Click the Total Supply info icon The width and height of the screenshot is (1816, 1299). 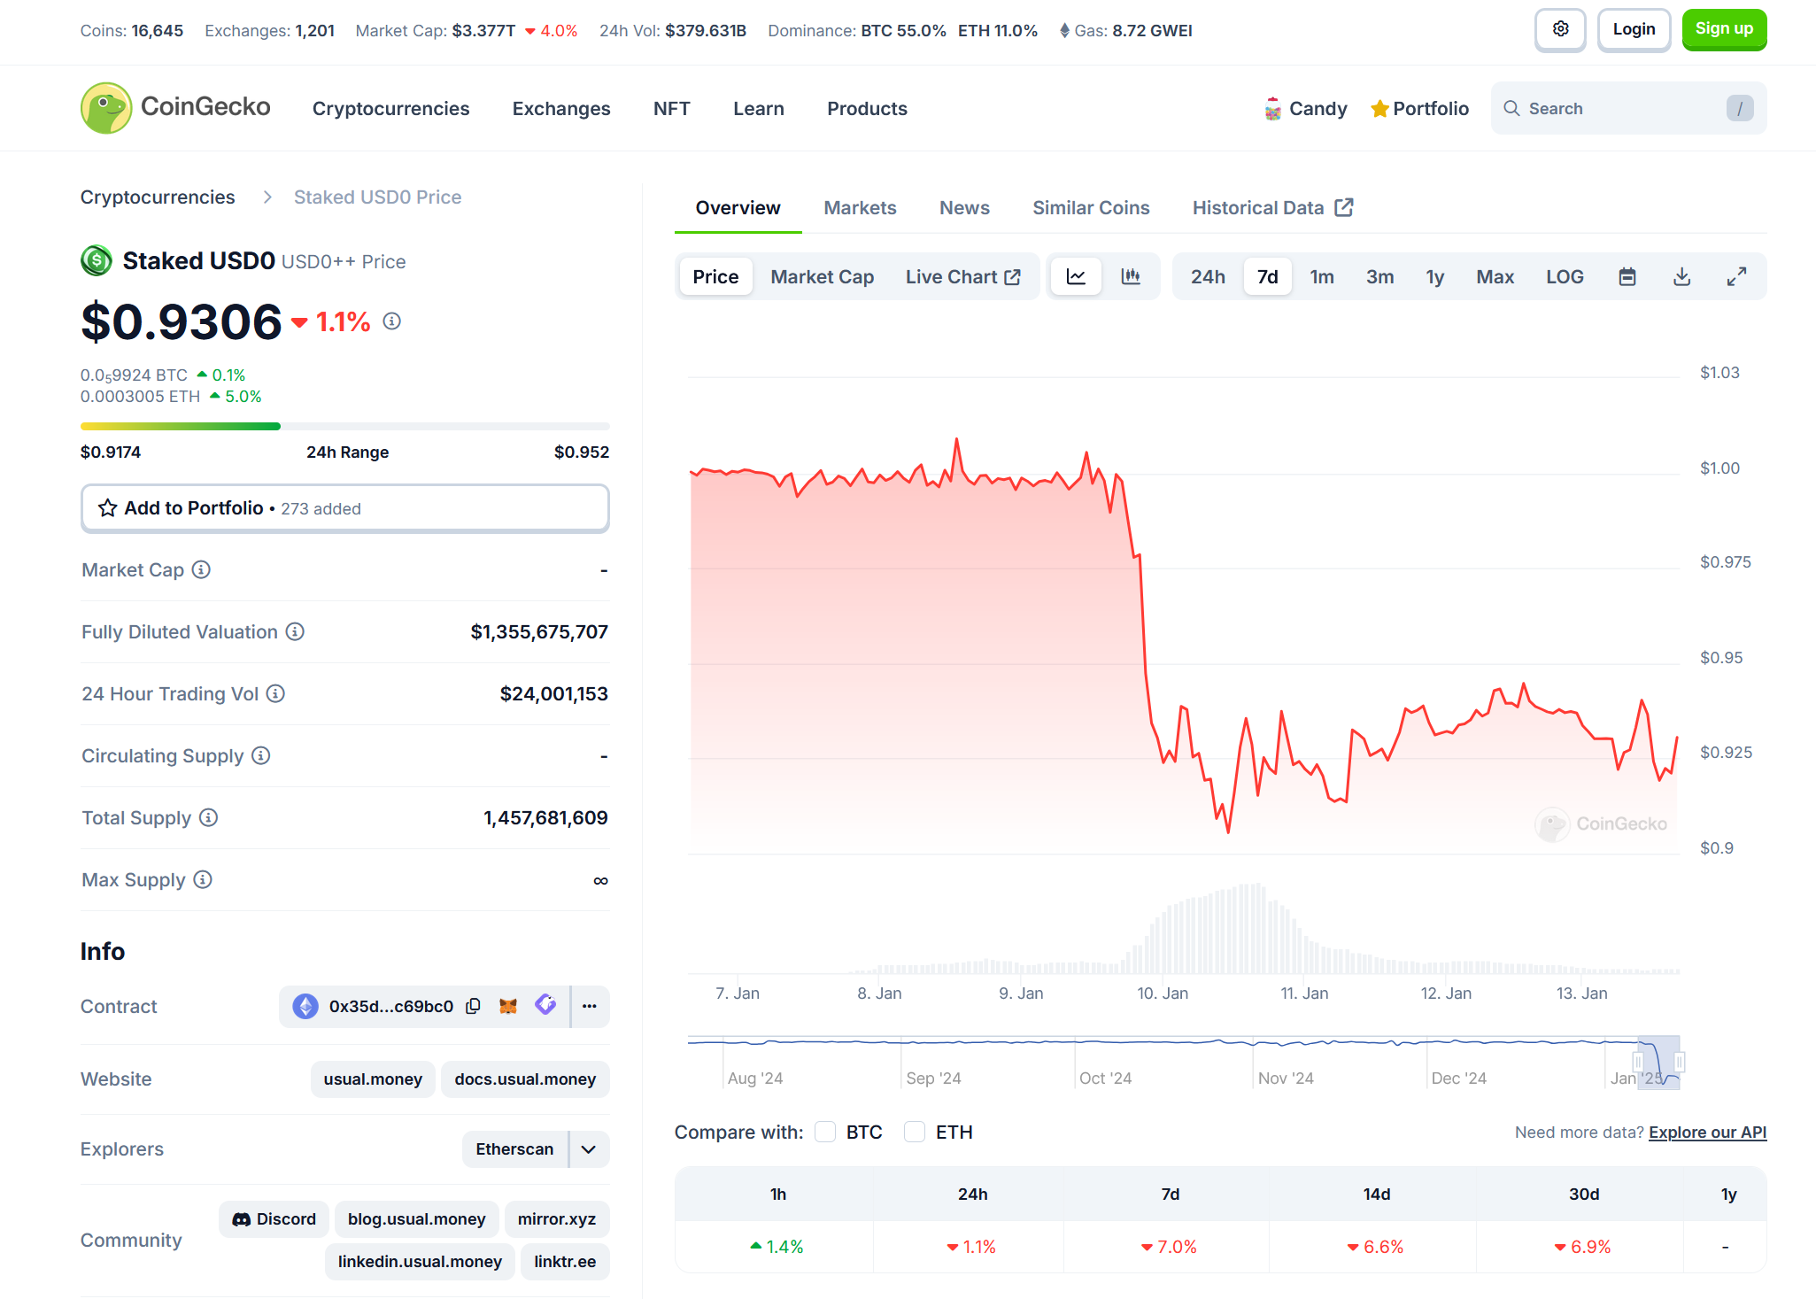point(208,817)
